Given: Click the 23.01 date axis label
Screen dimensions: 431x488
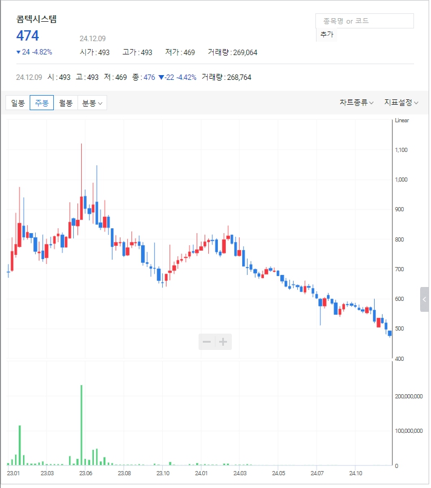Looking at the screenshot, I should point(13,473).
